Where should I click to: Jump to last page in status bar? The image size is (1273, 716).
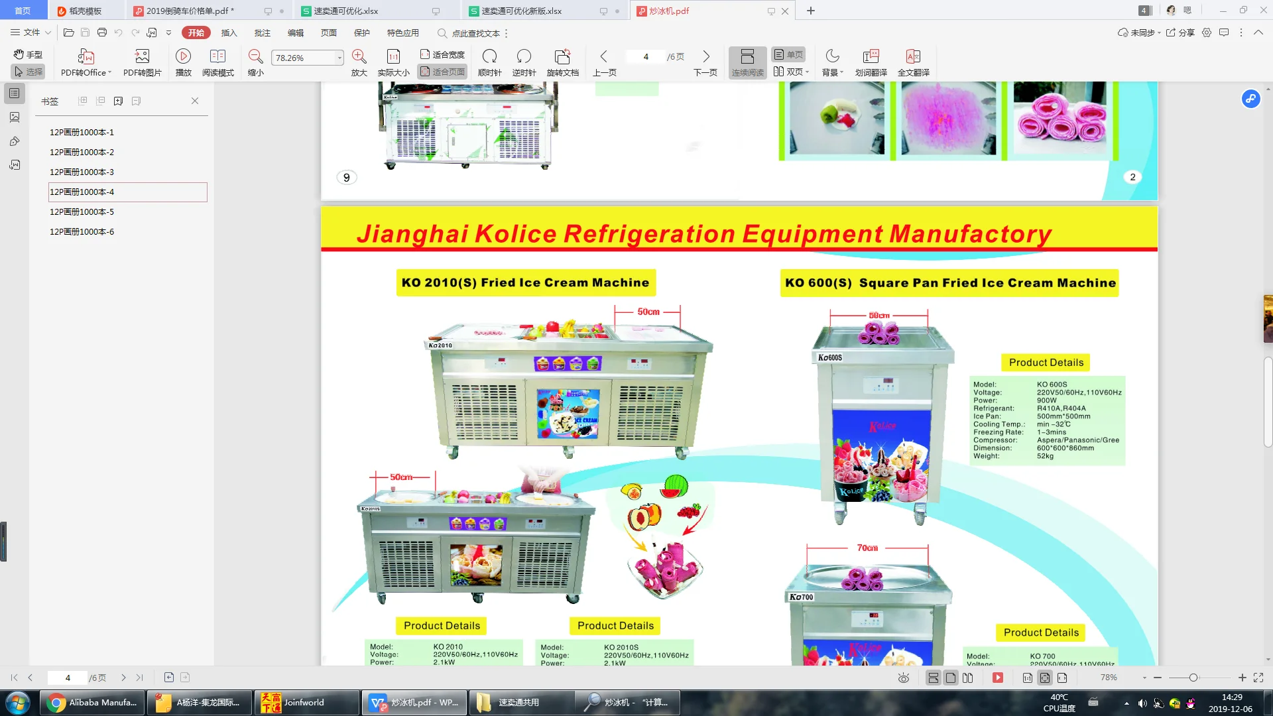[139, 678]
